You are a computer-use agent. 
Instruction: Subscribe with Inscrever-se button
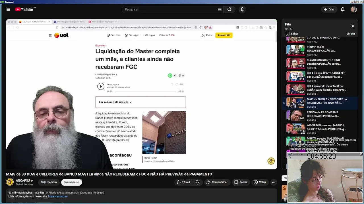click(x=72, y=182)
